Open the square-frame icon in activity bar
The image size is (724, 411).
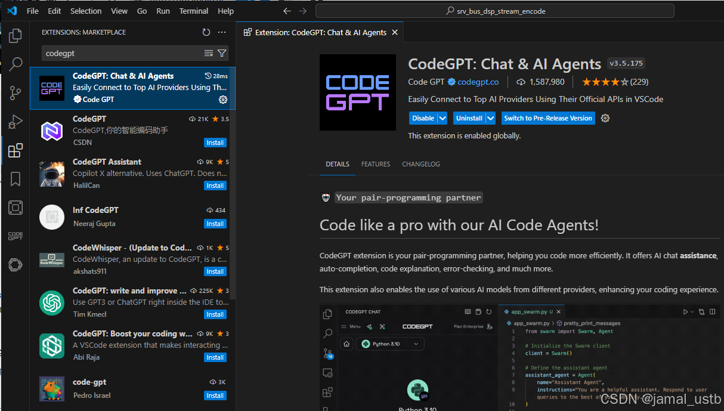pyautogui.click(x=16, y=208)
